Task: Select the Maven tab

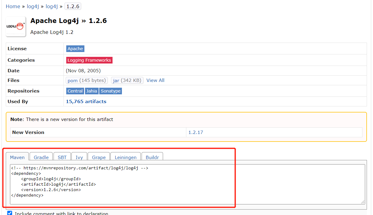Action: point(17,157)
